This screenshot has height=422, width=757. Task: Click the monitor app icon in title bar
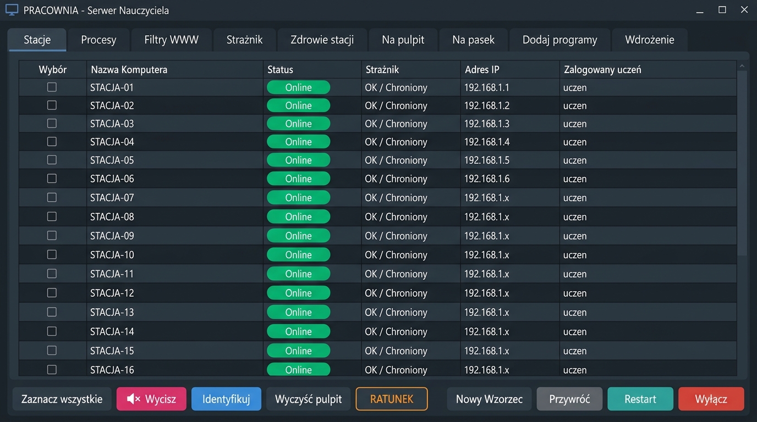[12, 10]
